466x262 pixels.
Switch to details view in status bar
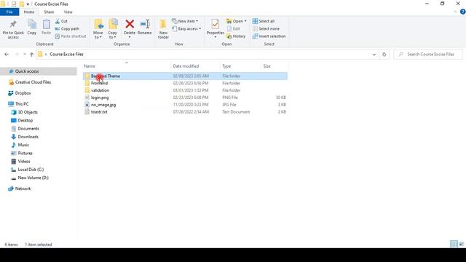tap(454, 245)
